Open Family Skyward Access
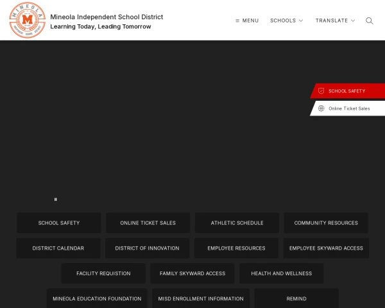 (193, 273)
